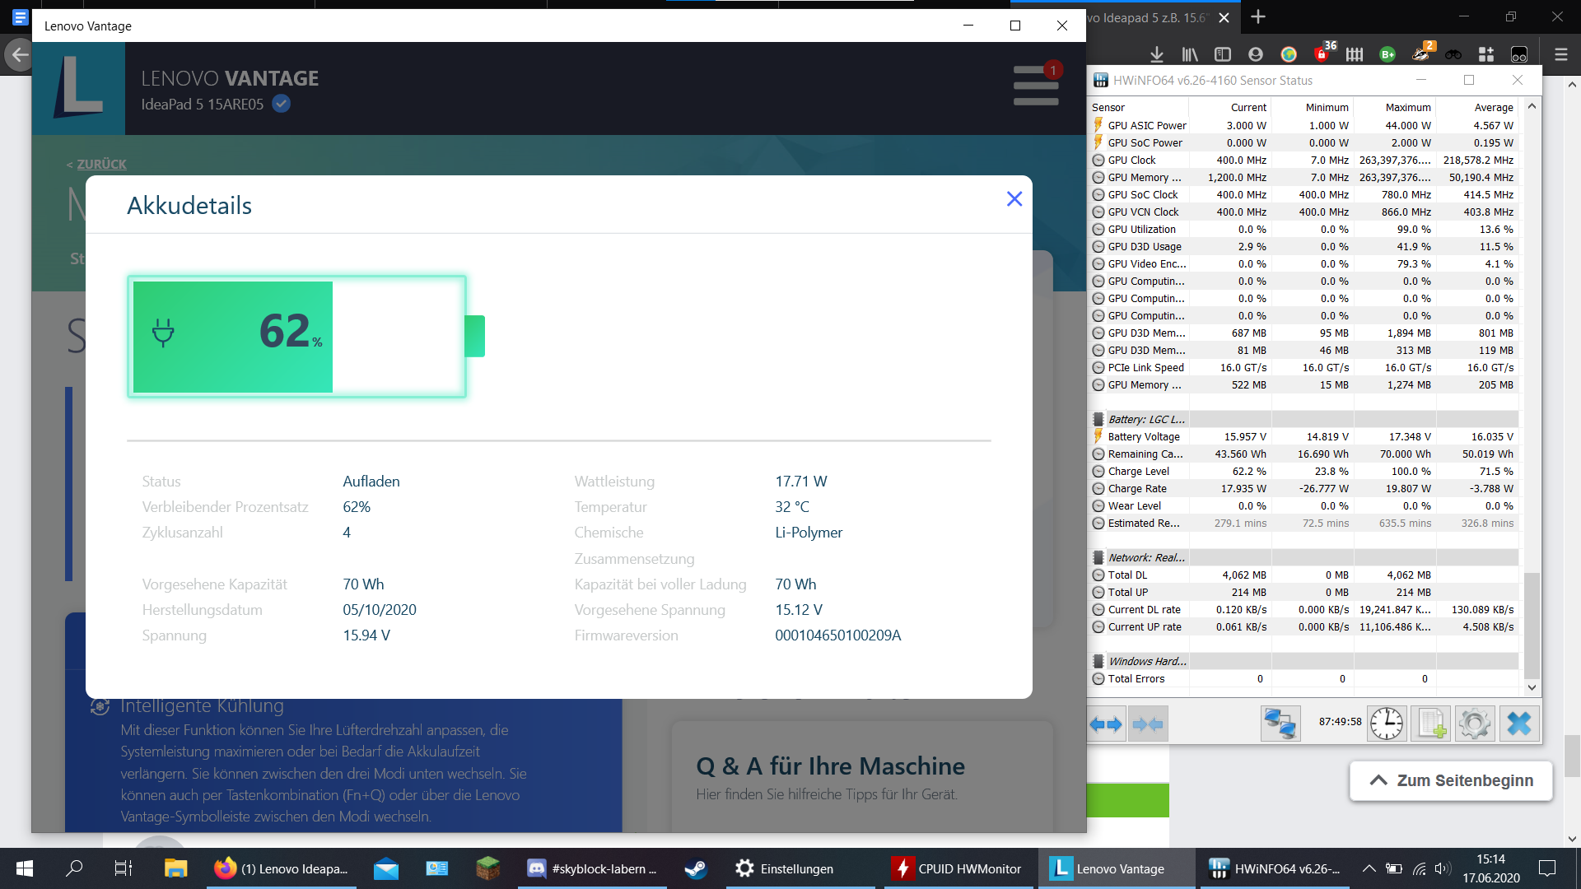Click HWiNFO log file add button
This screenshot has height=889, width=1581.
(x=1431, y=724)
